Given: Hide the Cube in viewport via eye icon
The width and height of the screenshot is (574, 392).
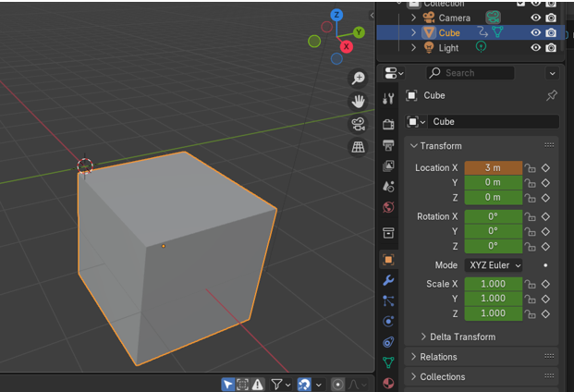Looking at the screenshot, I should pyautogui.click(x=535, y=32).
